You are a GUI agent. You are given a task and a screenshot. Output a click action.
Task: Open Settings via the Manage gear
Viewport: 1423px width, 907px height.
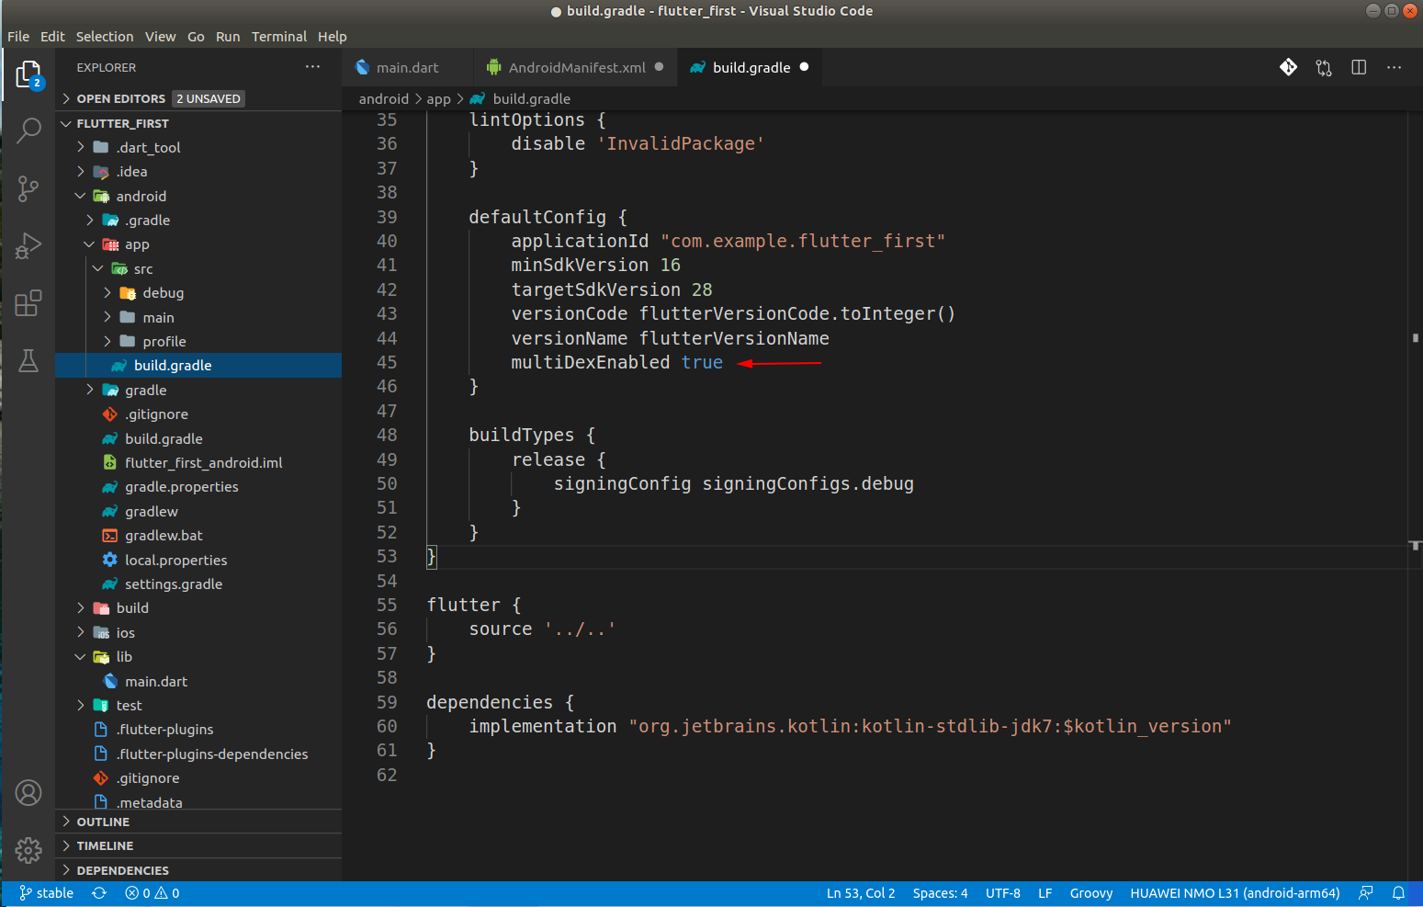click(x=28, y=850)
